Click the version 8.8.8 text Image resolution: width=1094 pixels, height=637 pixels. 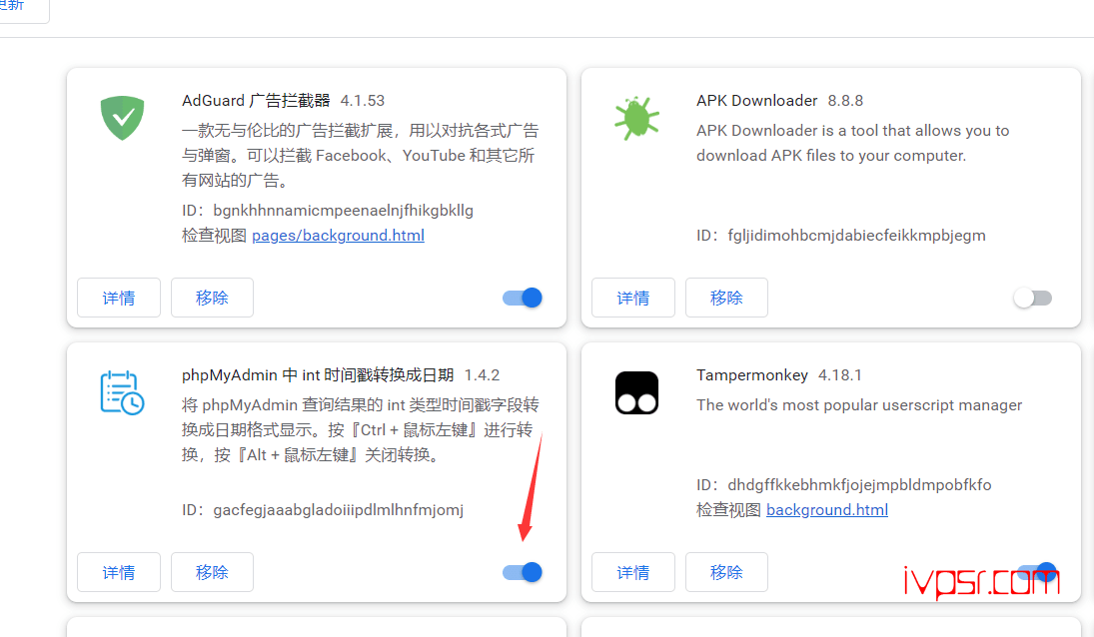845,101
